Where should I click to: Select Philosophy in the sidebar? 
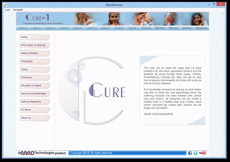34,61
